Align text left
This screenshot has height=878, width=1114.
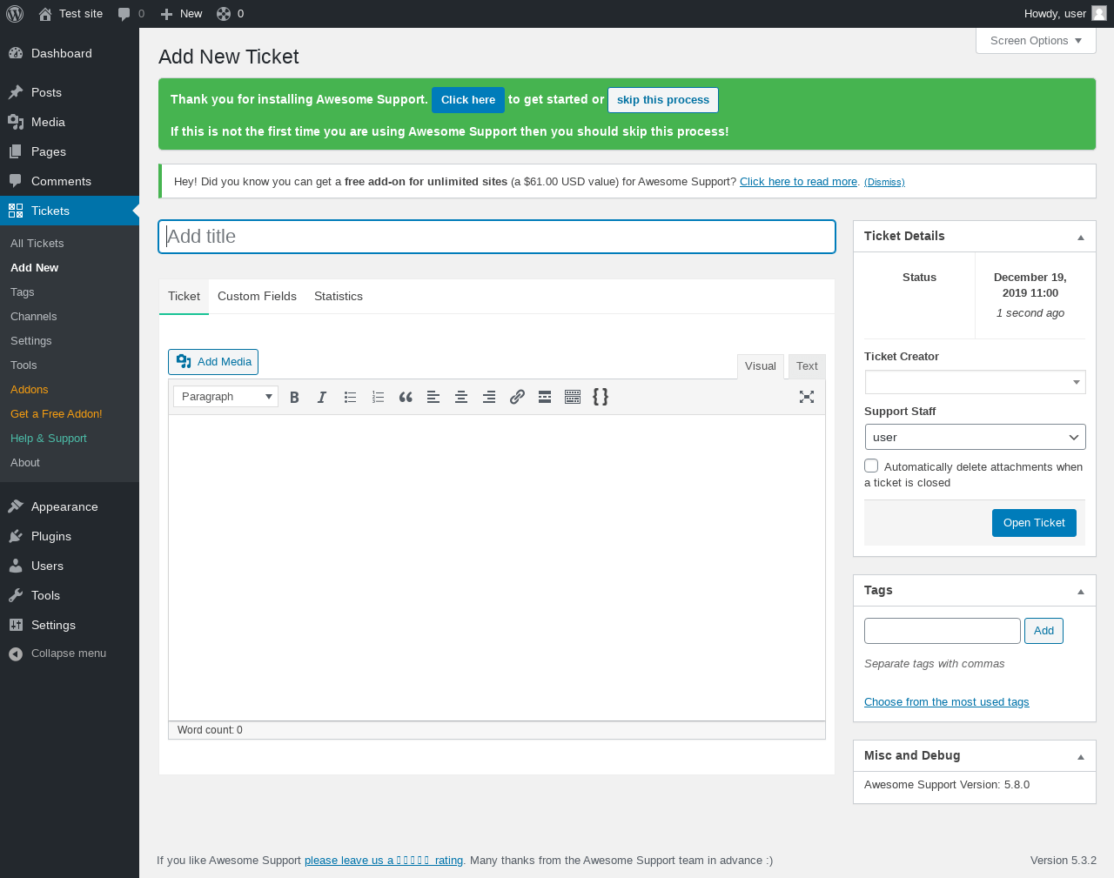(433, 397)
